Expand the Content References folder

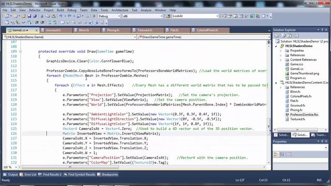(281, 60)
